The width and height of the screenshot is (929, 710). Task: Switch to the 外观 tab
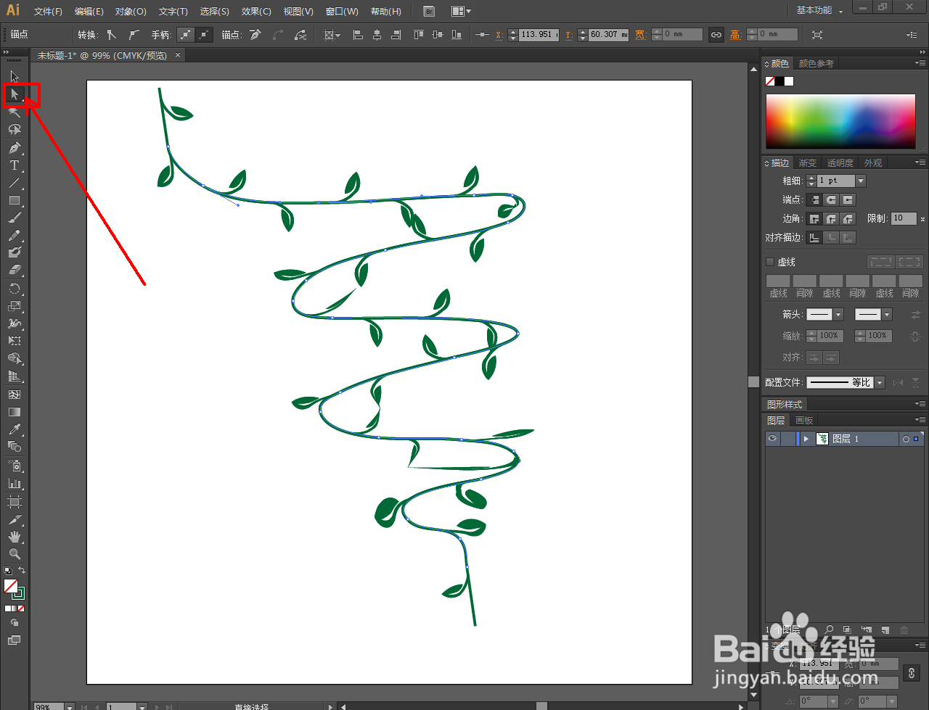pyautogui.click(x=873, y=163)
